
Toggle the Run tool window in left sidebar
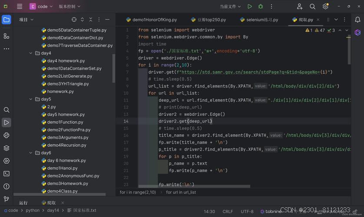tap(7, 122)
